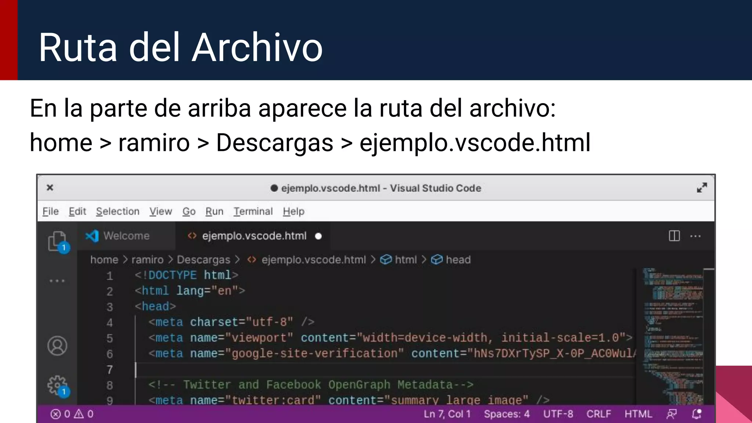Open the File menu

point(50,211)
